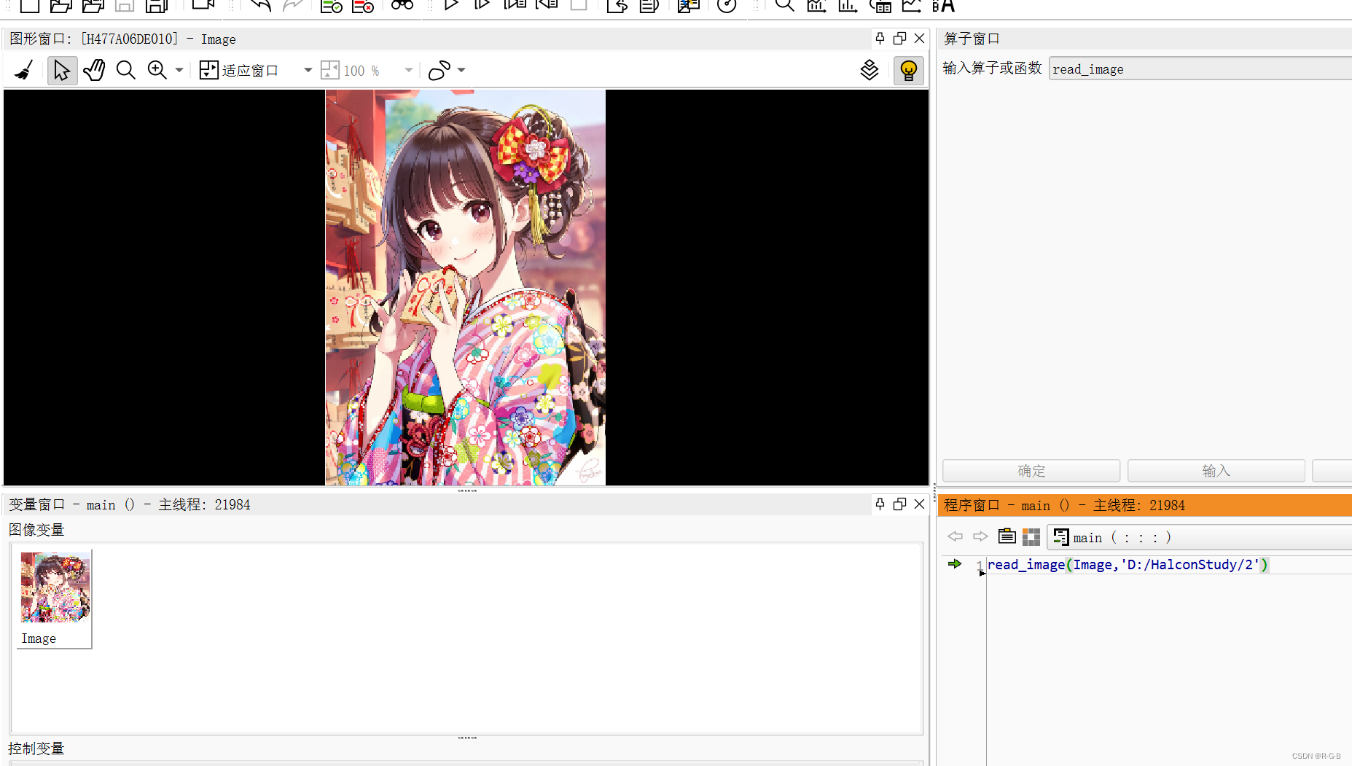
Task: Open the main ( : : : ) procedure dropdown
Action: pos(1200,537)
